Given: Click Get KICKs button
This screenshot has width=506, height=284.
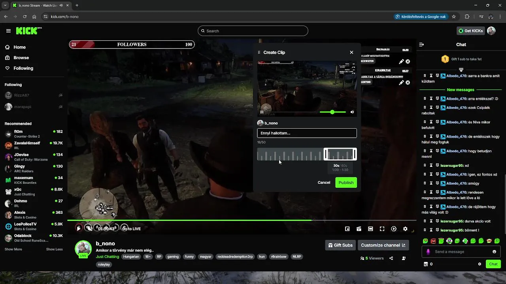Looking at the screenshot, I should pyautogui.click(x=470, y=31).
